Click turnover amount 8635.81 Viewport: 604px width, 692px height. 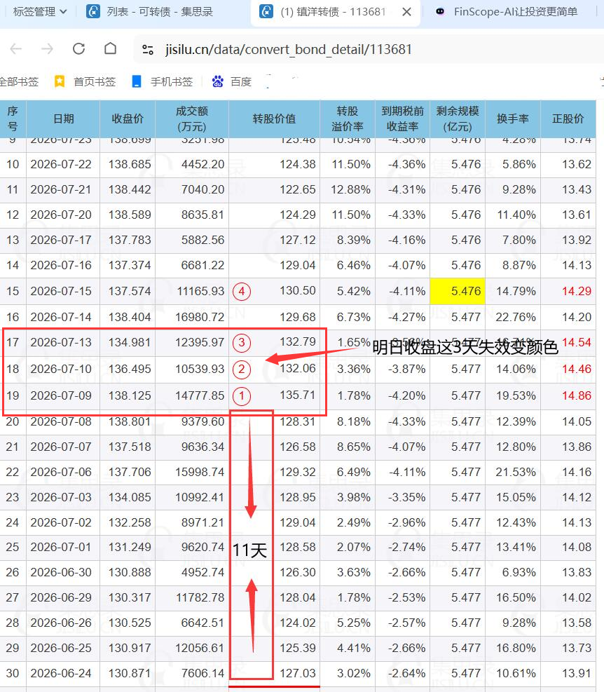click(203, 215)
